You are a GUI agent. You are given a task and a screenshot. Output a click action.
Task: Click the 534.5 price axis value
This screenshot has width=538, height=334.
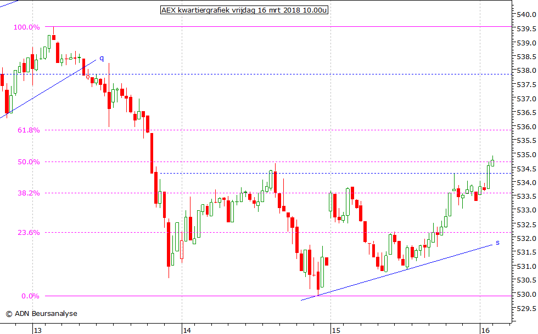coord(526,169)
